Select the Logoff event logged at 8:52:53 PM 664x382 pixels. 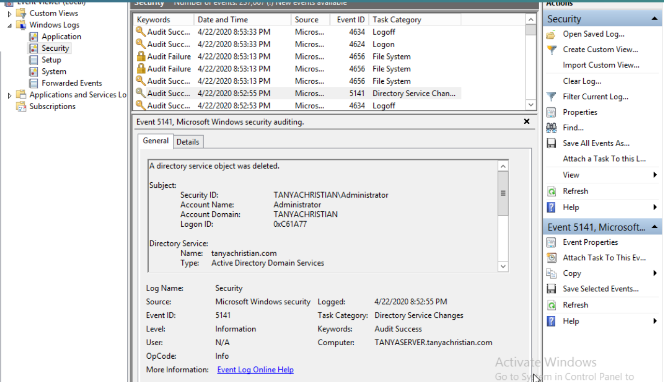[x=297, y=106]
